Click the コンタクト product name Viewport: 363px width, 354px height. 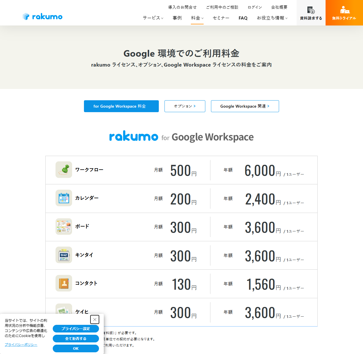(x=86, y=283)
